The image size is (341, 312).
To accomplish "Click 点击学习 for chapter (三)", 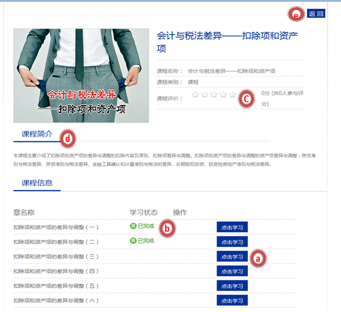I will [x=232, y=257].
